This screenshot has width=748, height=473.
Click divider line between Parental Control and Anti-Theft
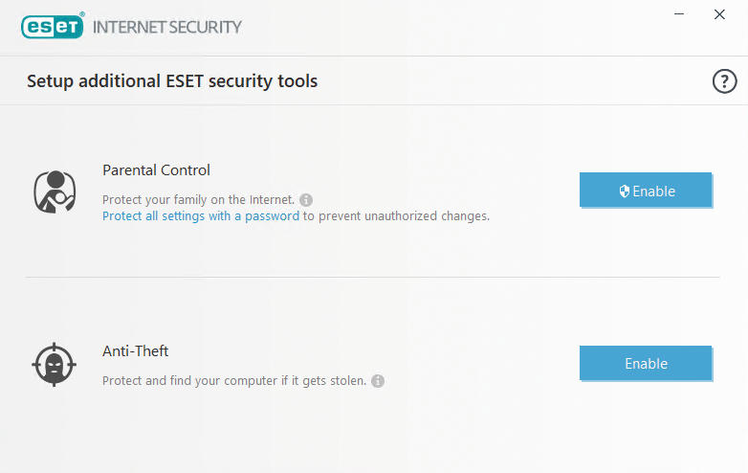373,277
